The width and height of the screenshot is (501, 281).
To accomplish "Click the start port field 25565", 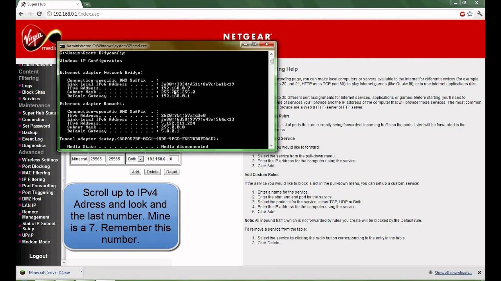I will [98, 159].
